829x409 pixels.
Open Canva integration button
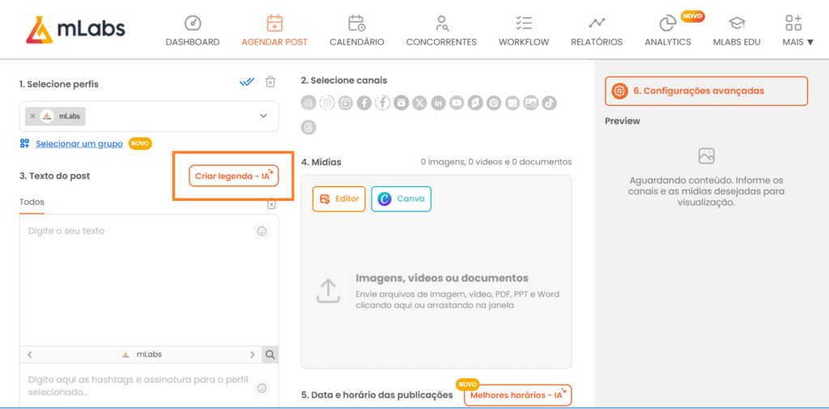(x=402, y=199)
